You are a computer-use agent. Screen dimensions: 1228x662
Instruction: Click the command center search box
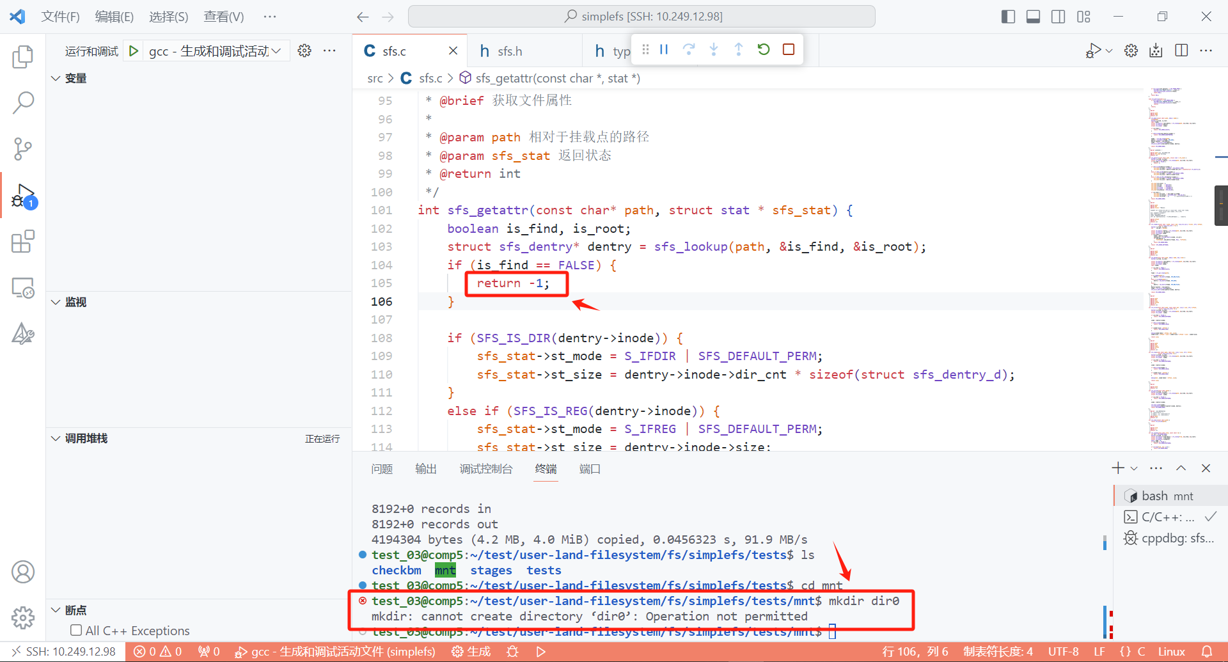click(x=642, y=17)
